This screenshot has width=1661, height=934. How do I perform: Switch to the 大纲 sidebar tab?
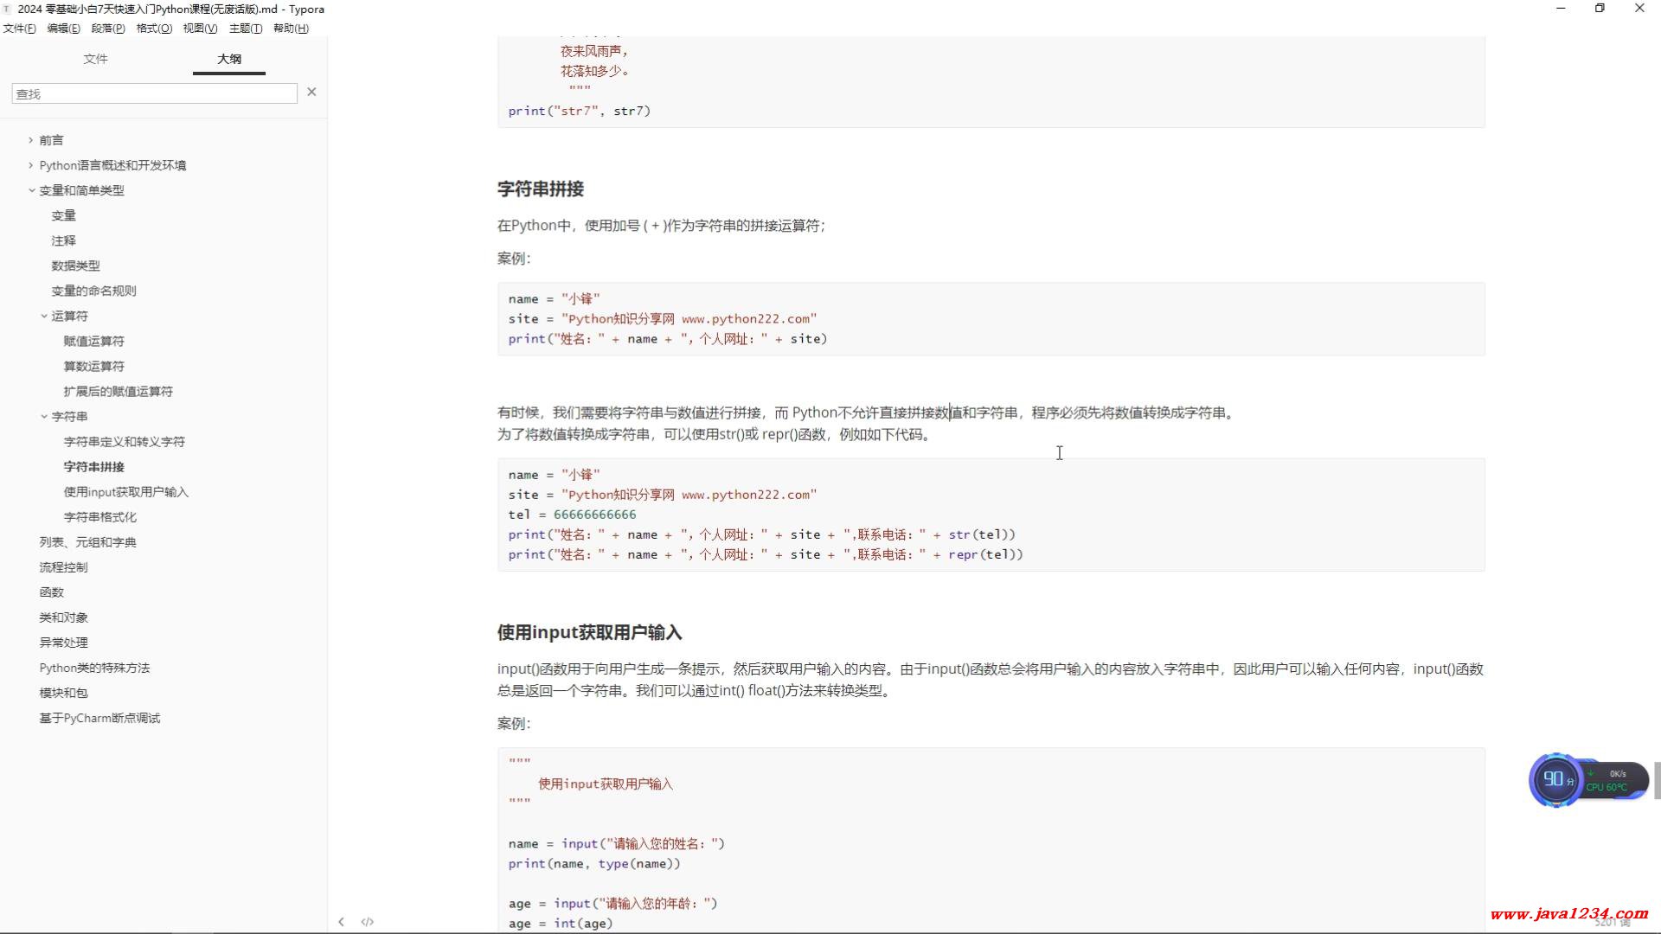click(229, 59)
